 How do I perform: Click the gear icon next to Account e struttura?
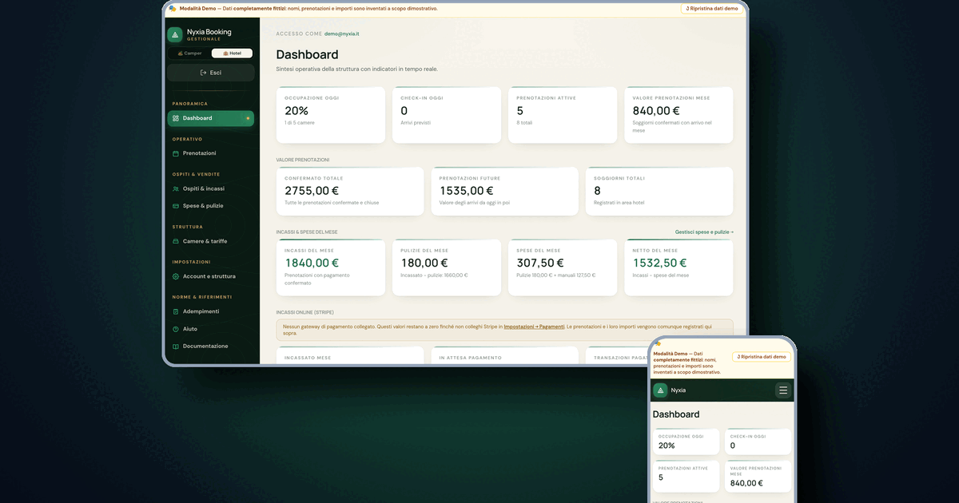[x=176, y=276]
